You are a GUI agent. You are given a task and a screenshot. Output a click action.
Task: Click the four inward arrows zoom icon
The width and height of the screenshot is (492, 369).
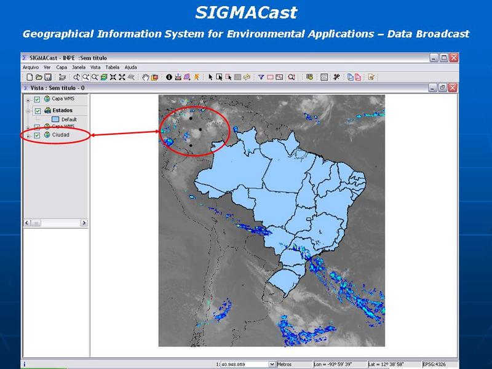coord(113,77)
